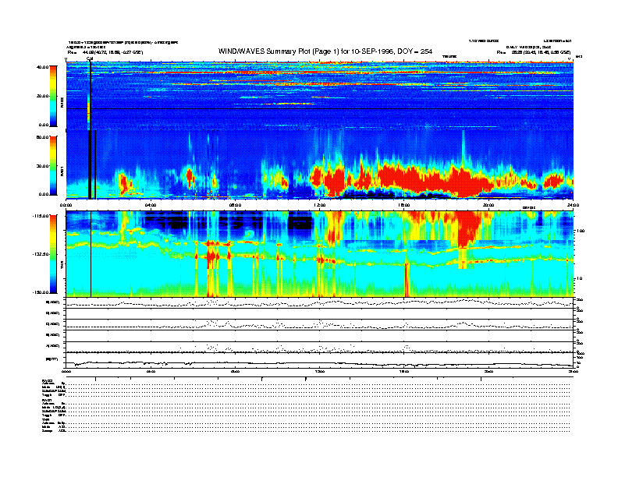This screenshot has width=618, height=477.
Task: Click the 20:00 time label below RAD1
Action: pos(488,205)
